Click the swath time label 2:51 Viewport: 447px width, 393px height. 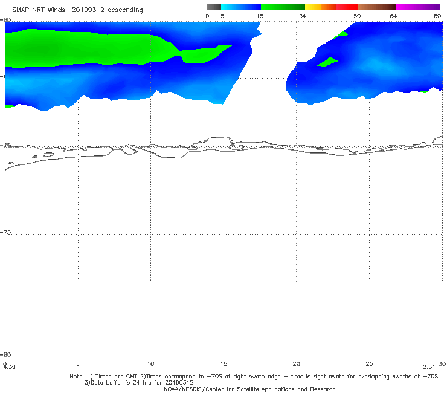click(429, 367)
